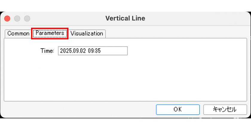The width and height of the screenshot is (251, 130).
Task: Click the Time input field
Action: point(93,51)
